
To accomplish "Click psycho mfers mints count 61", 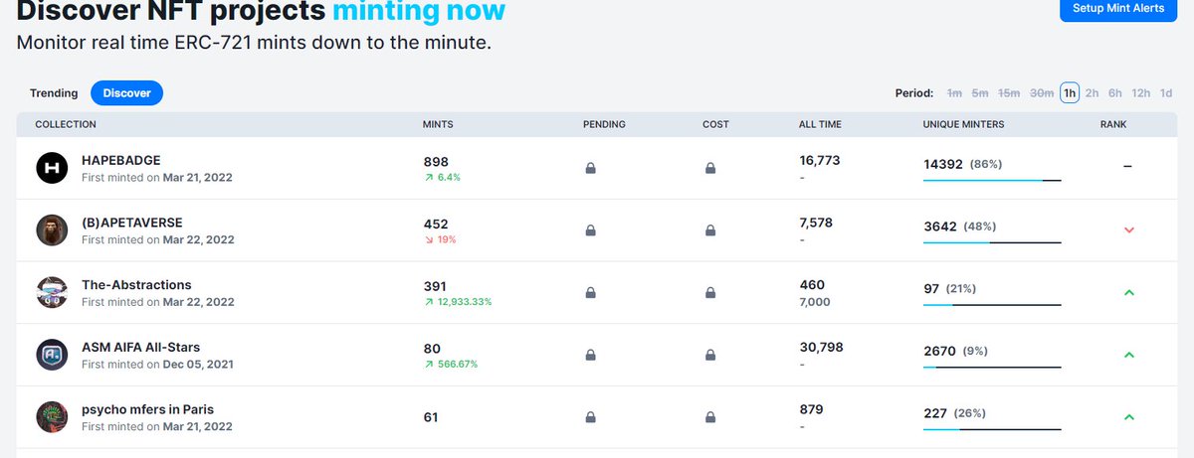I will [x=431, y=417].
